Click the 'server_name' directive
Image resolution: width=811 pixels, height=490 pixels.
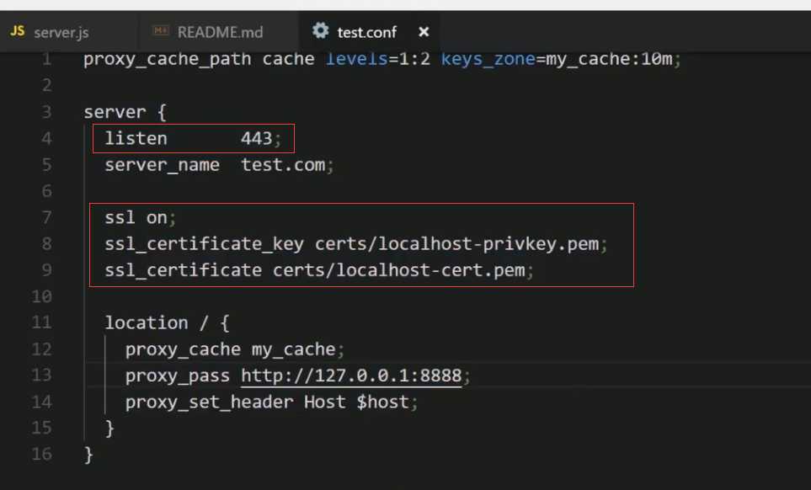click(162, 165)
